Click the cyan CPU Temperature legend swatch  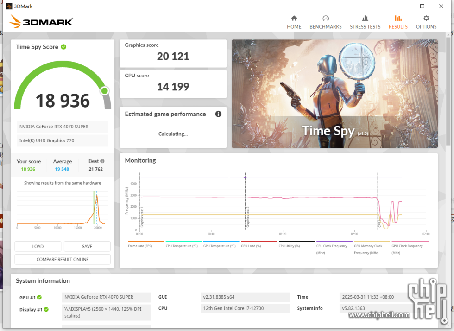point(183,242)
